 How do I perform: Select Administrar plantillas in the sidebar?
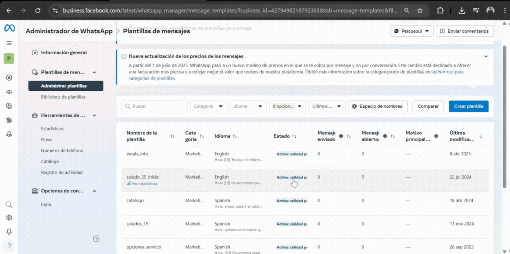point(66,86)
